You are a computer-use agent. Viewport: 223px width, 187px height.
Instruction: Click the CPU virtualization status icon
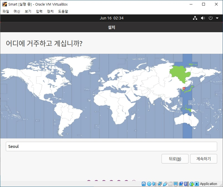(186, 184)
